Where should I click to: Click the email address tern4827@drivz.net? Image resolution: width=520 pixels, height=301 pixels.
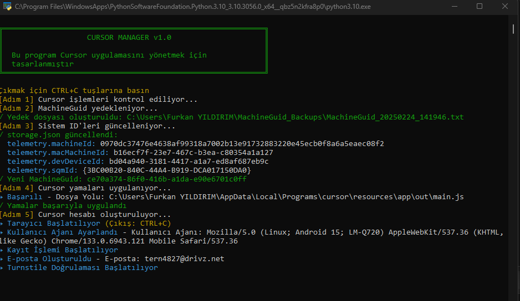click(185, 259)
